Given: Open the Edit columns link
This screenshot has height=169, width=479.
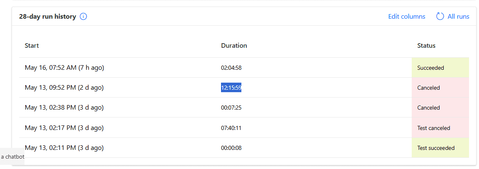Looking at the screenshot, I should [407, 17].
